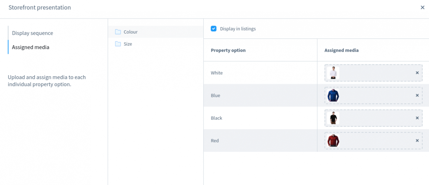The image size is (429, 185).
Task: Click the blue shirt thumbnail
Action: coord(333,96)
